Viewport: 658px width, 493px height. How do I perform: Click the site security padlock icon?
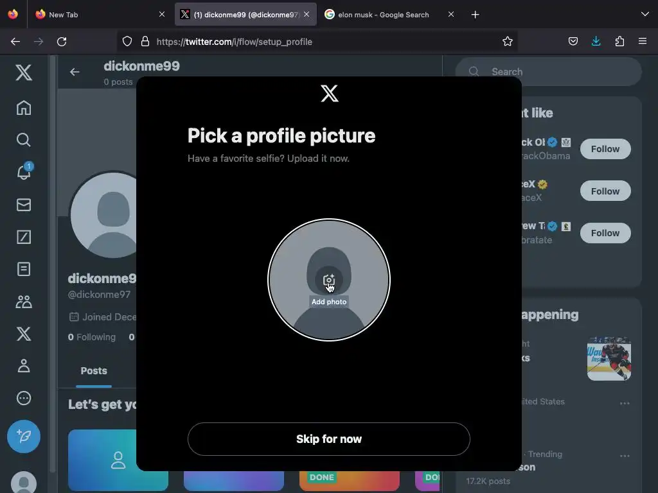(145, 42)
